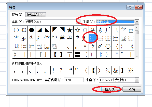Select the postal mark 〒 symbol

pos(70,55)
